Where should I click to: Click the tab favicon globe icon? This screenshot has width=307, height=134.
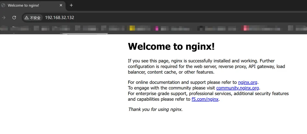tap(3, 5)
